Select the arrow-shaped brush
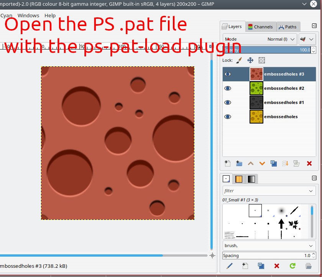The height and width of the screenshot is (277, 322). coord(281,224)
